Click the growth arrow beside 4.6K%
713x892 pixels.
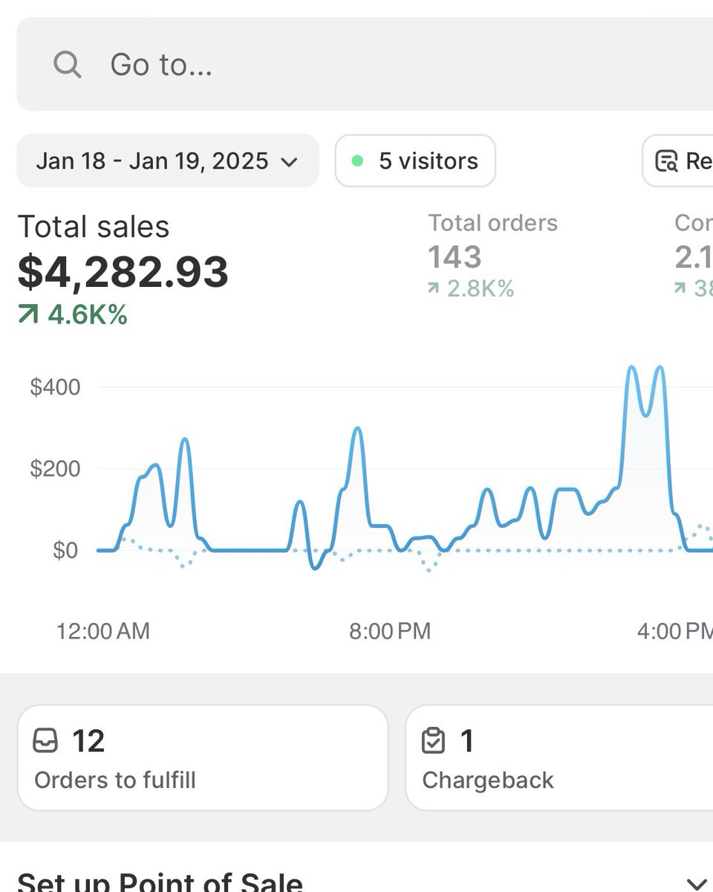27,314
